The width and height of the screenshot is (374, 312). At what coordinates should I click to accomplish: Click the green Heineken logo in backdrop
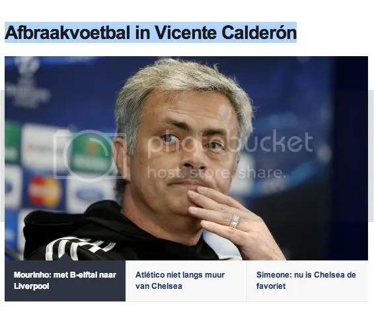[90, 153]
